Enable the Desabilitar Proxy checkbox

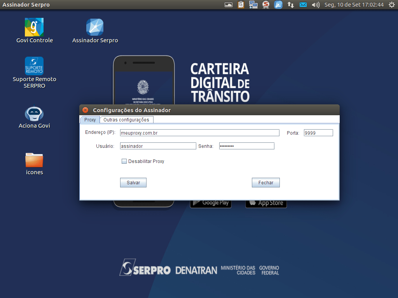[124, 161]
